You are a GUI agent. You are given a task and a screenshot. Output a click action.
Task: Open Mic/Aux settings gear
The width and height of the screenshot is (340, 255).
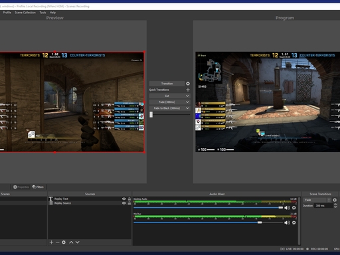click(x=294, y=222)
